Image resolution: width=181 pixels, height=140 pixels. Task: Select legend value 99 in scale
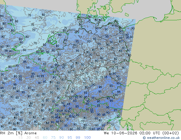click(x=78, y=138)
